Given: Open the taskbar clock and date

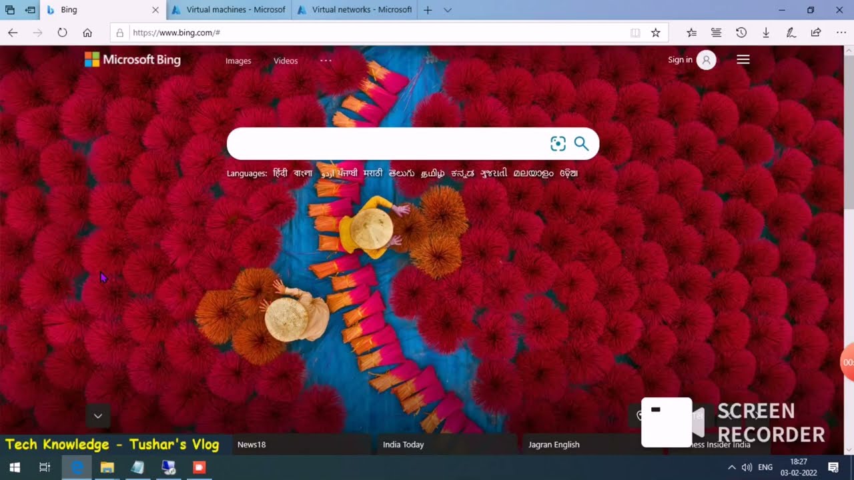Looking at the screenshot, I should [799, 467].
